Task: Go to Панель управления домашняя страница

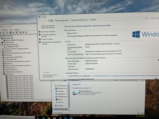Action: (x=48, y=27)
